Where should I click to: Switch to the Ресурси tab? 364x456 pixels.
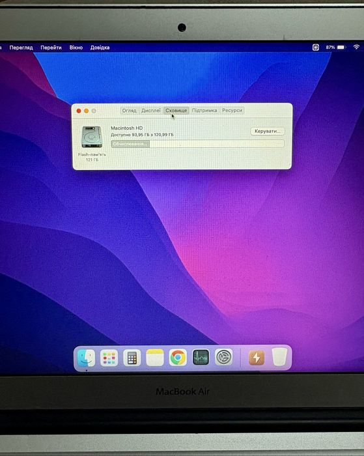(232, 111)
